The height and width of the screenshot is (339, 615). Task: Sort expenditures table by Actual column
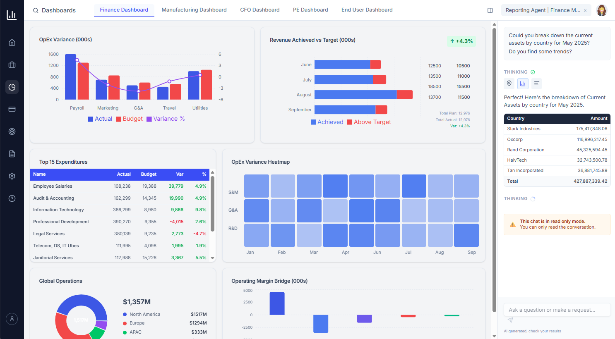(124, 174)
